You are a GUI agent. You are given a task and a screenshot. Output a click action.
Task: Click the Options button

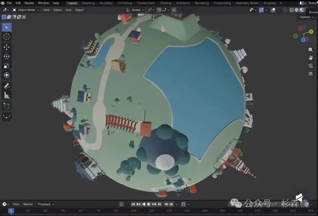[307, 17]
